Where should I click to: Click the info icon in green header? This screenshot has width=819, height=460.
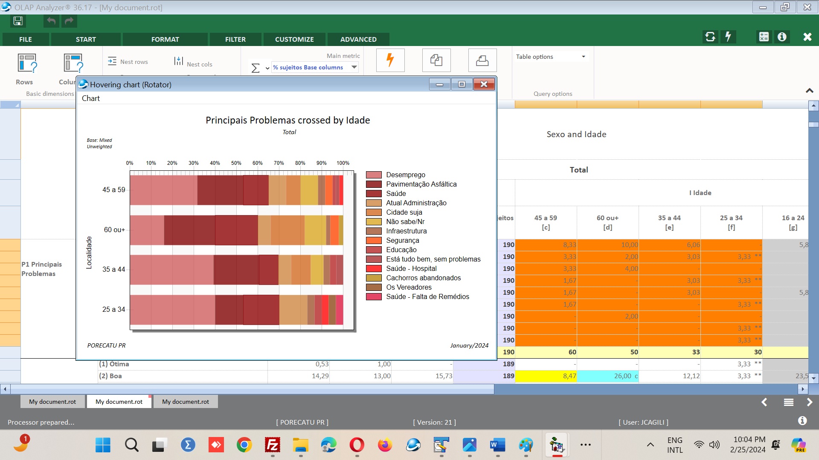(782, 37)
